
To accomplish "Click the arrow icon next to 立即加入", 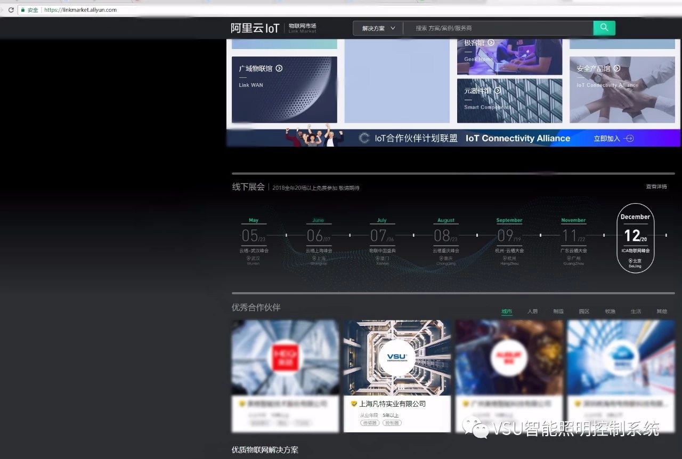I will [x=629, y=138].
